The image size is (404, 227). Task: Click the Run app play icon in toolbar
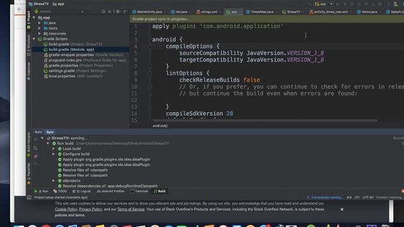pyautogui.click(x=338, y=4)
